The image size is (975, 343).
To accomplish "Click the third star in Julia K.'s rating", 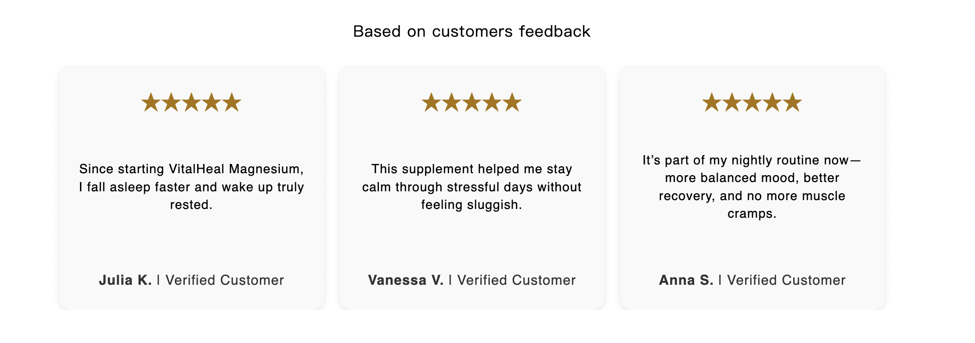I will pos(191,103).
